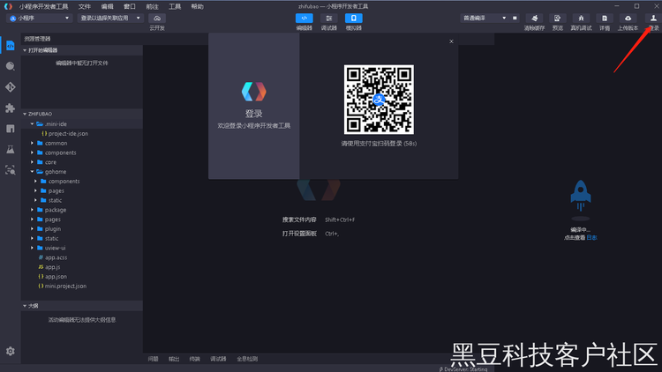Collapse the 打开的编辑器 section
Viewport: 662px width, 372px height.
click(x=82, y=50)
